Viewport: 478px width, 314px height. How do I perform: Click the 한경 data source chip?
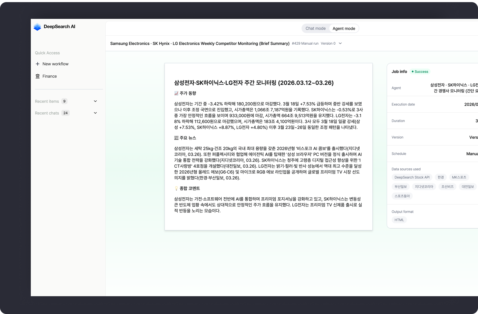[x=441, y=177]
